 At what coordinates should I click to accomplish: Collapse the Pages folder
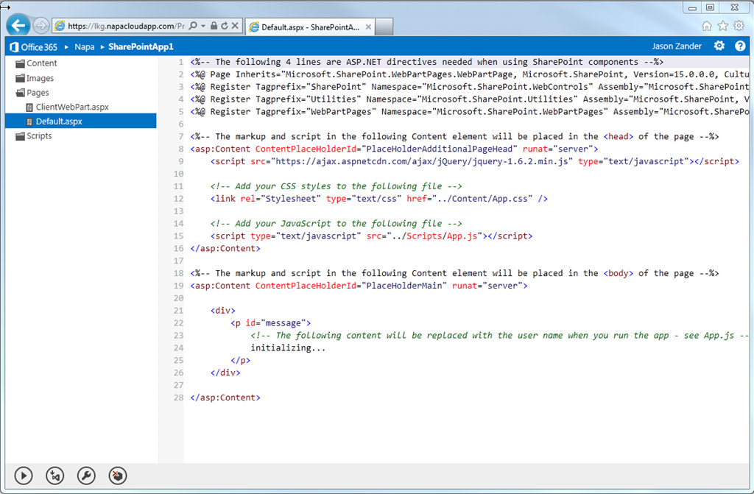32,93
